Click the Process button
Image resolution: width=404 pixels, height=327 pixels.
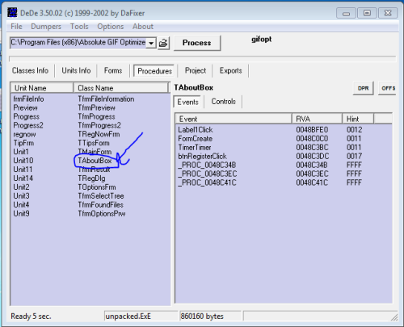(x=197, y=43)
